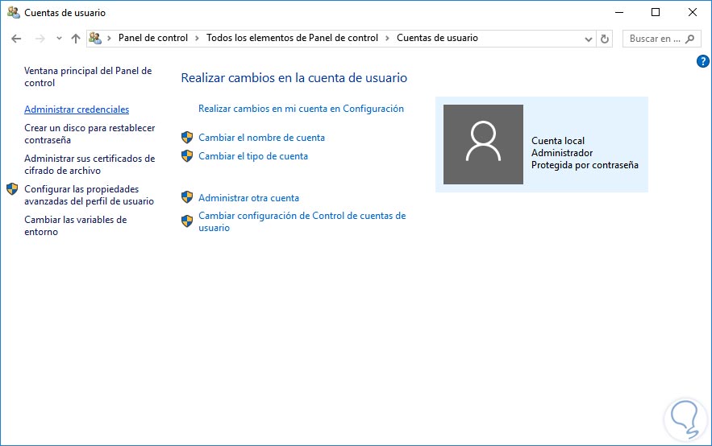
Task: Open Cambiar las variables de entorno
Action: coord(75,225)
